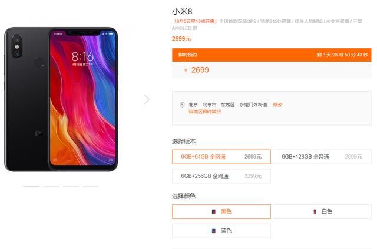Viewport: 377px width, 249px height.
Task: Select the 6GB+64GB 全网通 version
Action: pyautogui.click(x=221, y=157)
